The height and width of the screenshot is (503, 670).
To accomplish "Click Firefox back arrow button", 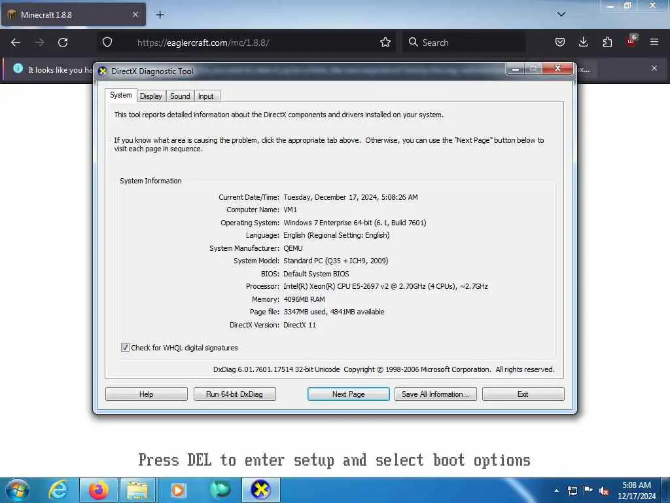I will click(16, 43).
